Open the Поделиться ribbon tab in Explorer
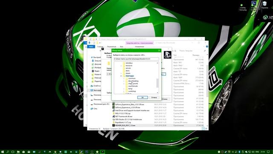The width and height of the screenshot is (273, 154). pyautogui.click(x=112, y=47)
